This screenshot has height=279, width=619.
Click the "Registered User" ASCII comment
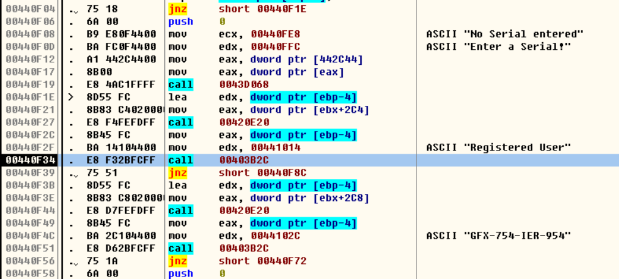pos(498,147)
